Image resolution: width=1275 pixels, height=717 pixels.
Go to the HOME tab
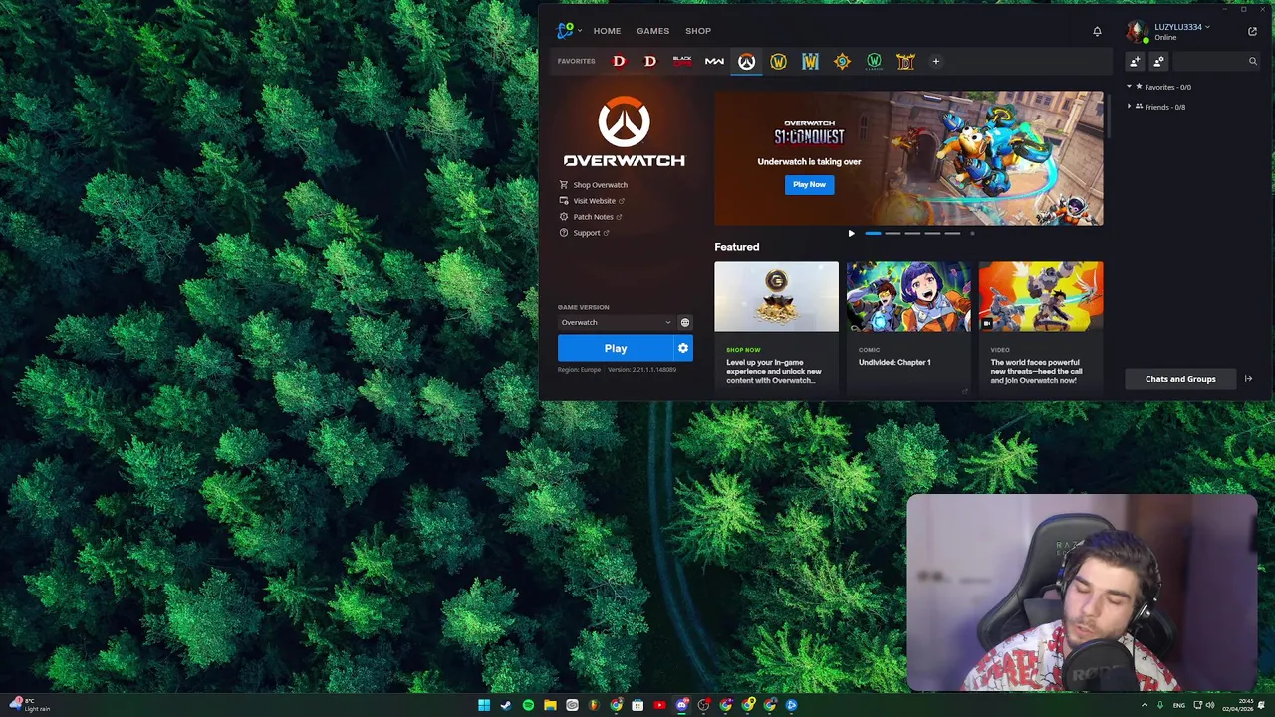click(607, 31)
